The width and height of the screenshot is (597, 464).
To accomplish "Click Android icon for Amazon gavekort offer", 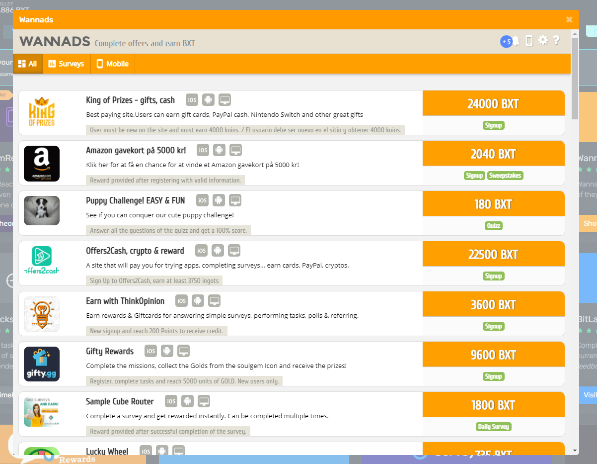I will click(220, 150).
